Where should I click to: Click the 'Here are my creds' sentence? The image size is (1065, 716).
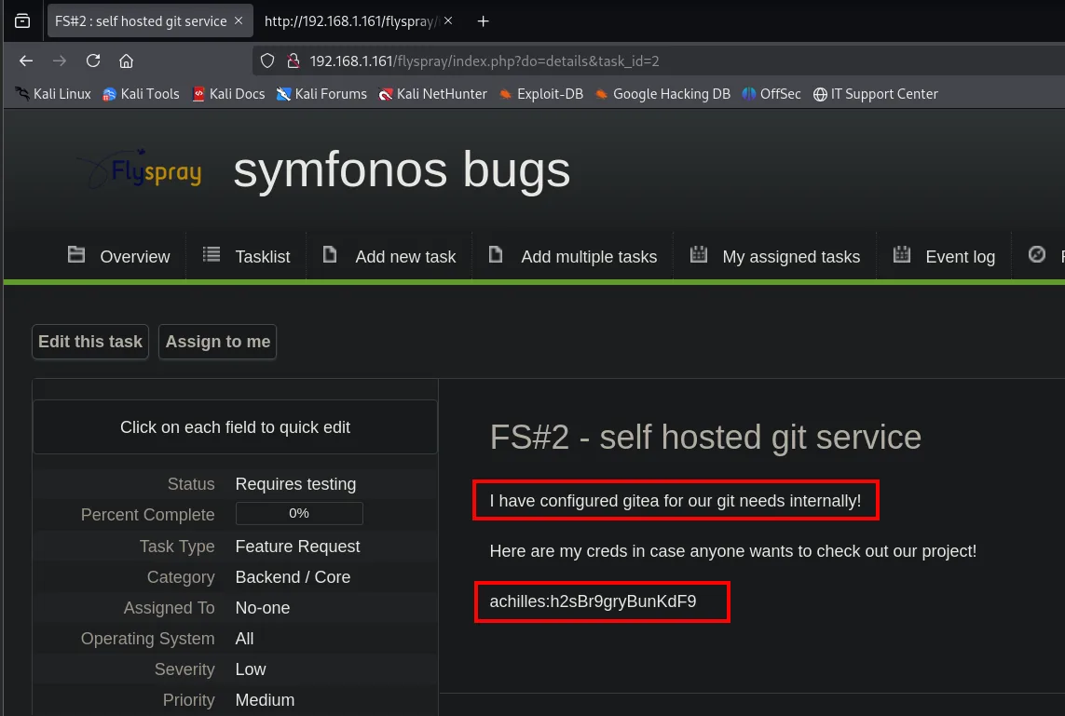click(733, 551)
